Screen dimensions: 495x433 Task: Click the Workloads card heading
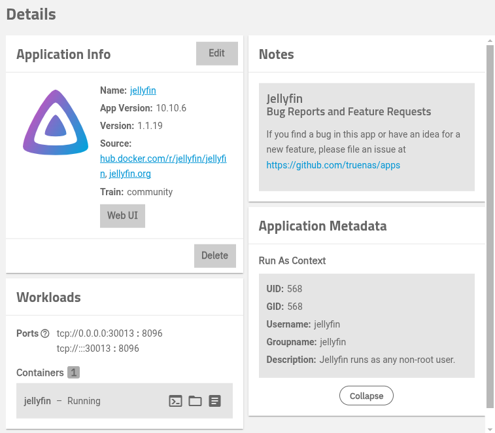(48, 297)
